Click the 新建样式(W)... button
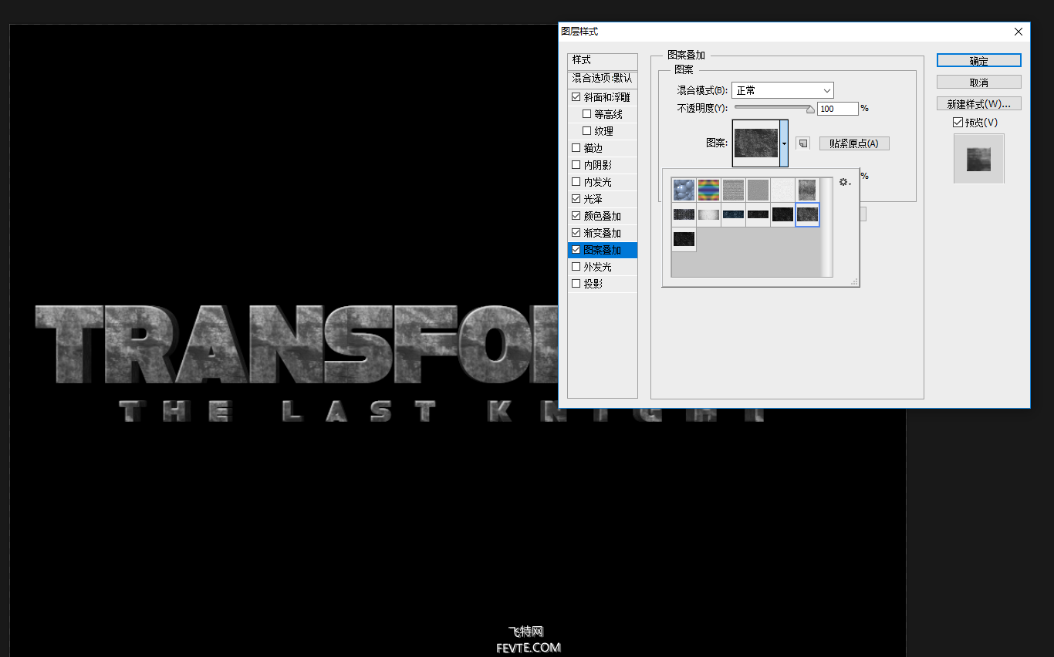 [x=979, y=103]
